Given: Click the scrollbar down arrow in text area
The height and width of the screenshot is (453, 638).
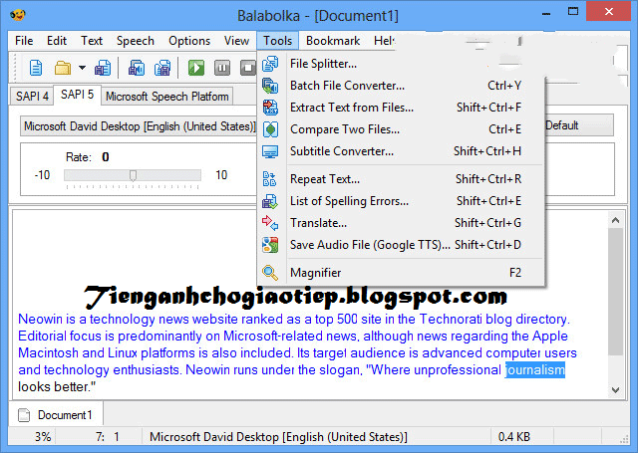Looking at the screenshot, I should [x=616, y=390].
